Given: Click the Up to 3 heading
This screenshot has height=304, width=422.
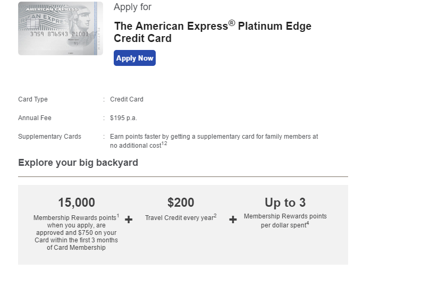Looking at the screenshot, I should click(x=285, y=202).
